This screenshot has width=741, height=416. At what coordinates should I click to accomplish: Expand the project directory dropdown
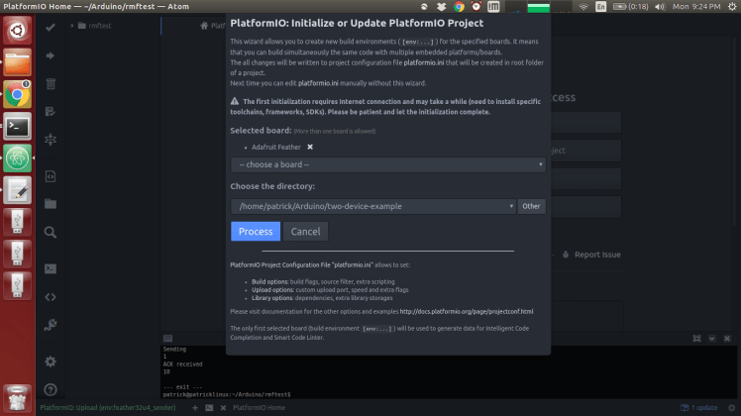pos(372,206)
